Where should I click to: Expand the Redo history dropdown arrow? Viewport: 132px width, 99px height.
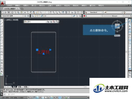(48, 12)
